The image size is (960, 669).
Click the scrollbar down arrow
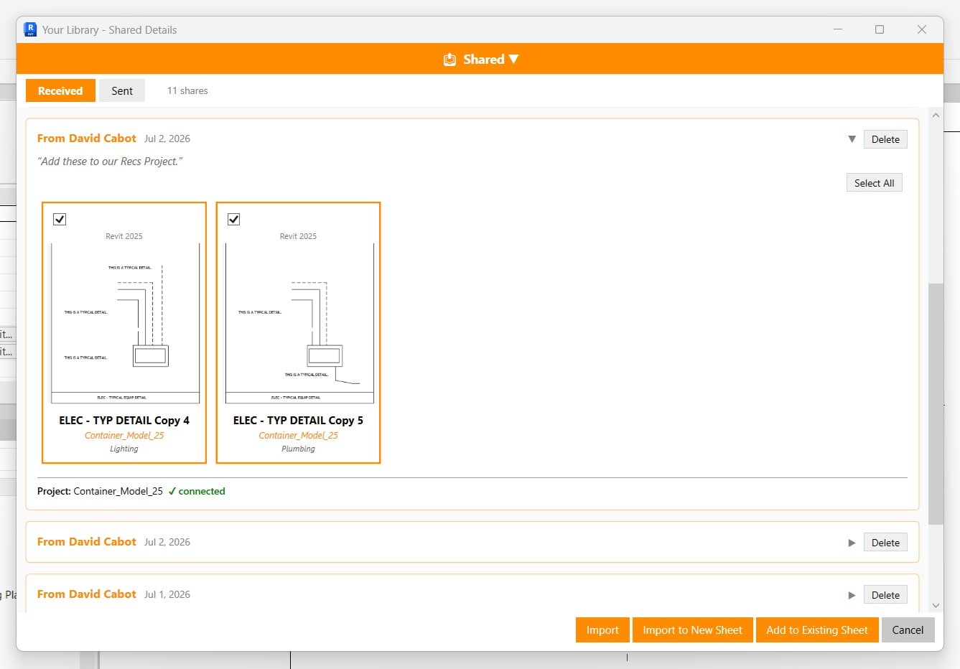tap(936, 606)
